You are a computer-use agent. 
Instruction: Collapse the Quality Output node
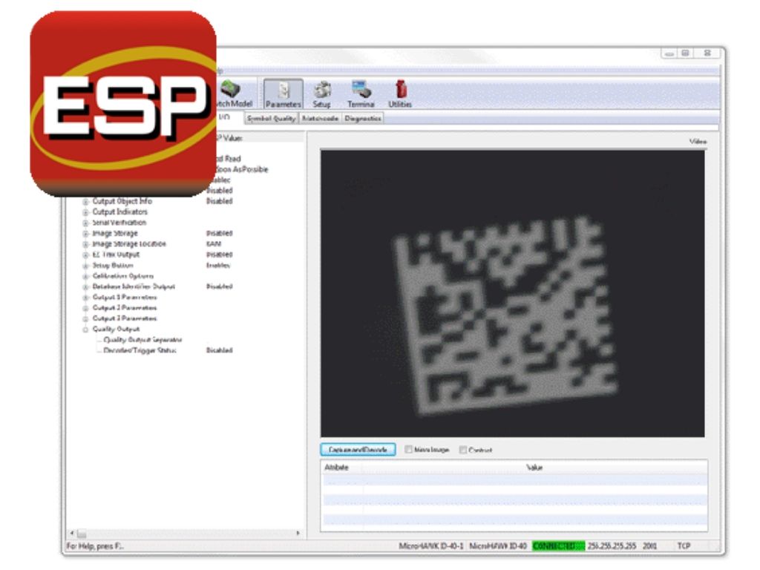coord(85,330)
